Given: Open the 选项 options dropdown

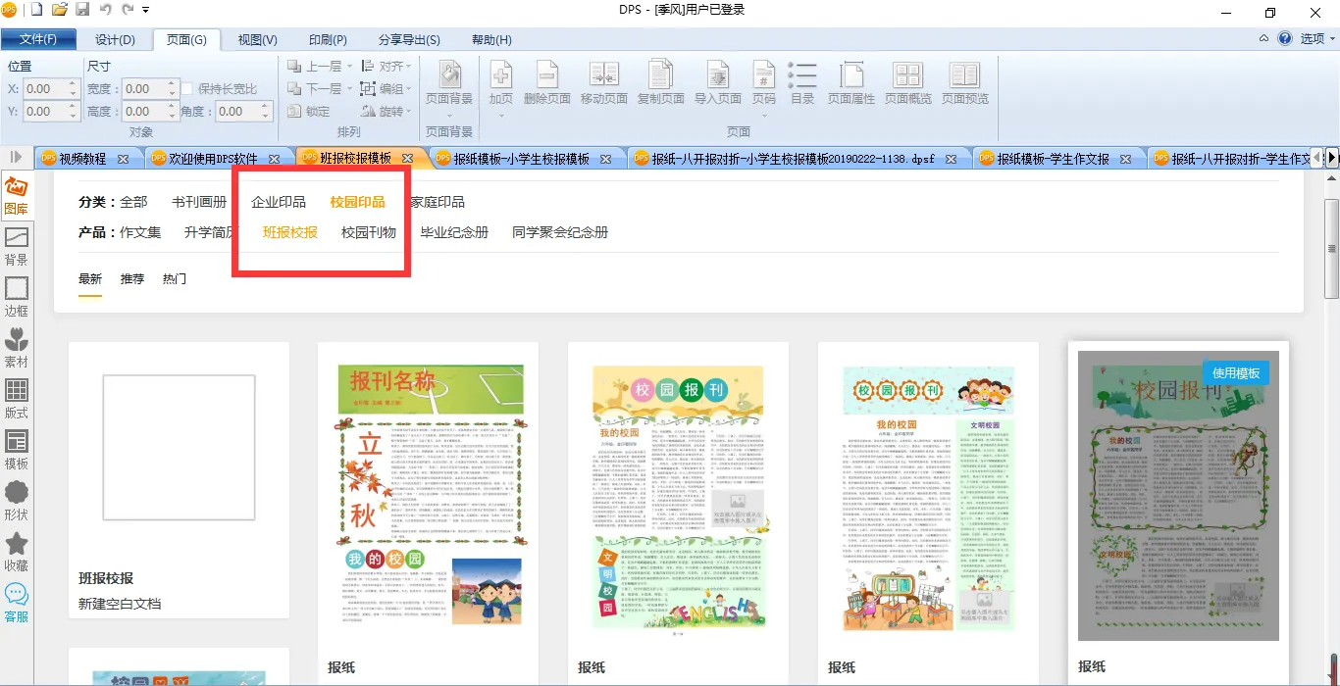Looking at the screenshot, I should tap(1317, 39).
